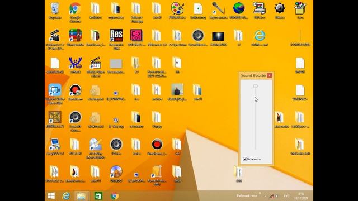Open File Explorer from the taskbar
Viewport: 358px width, 201px height.
point(82,196)
